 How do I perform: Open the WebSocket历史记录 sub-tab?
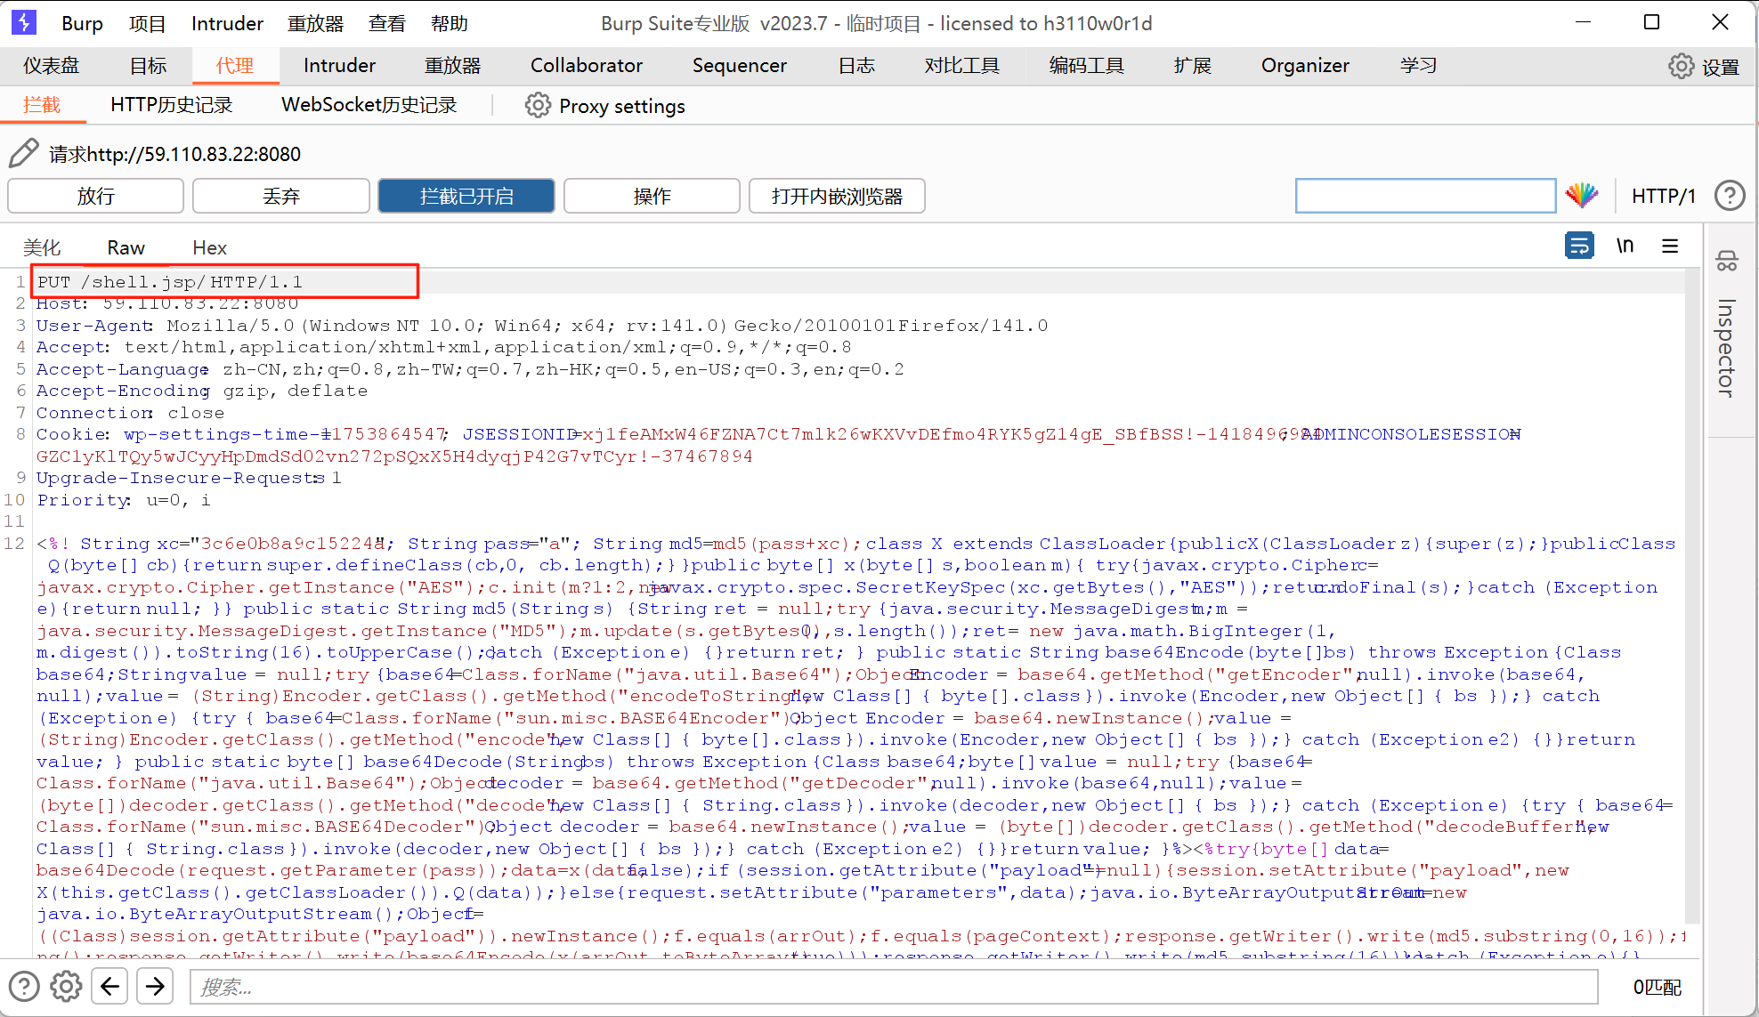pyautogui.click(x=369, y=105)
